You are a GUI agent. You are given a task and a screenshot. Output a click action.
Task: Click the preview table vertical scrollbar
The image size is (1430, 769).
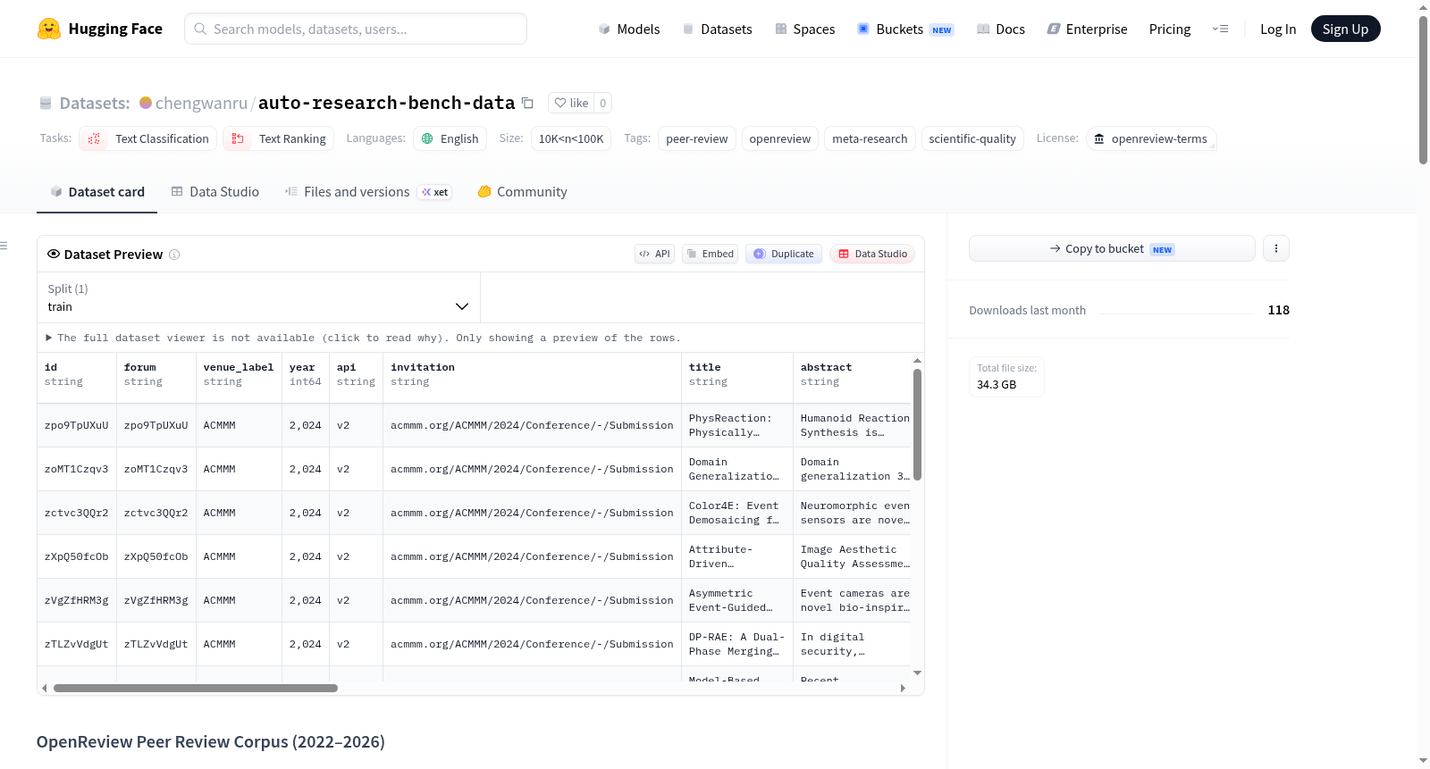pyautogui.click(x=917, y=424)
